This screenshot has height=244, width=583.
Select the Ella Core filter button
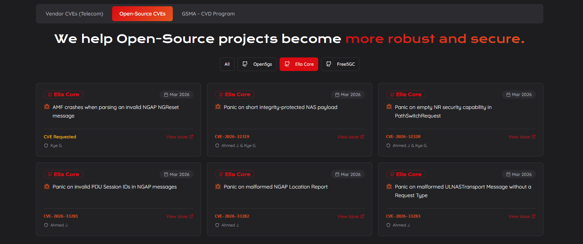(x=299, y=64)
